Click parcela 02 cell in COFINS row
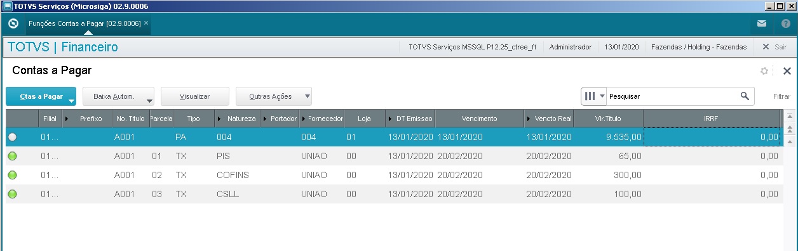The height and width of the screenshot is (251, 798). tap(161, 175)
